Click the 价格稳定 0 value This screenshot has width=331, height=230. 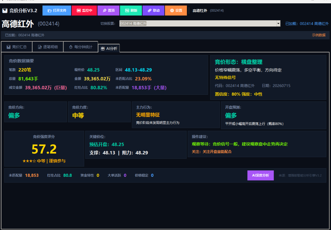coord(152,175)
